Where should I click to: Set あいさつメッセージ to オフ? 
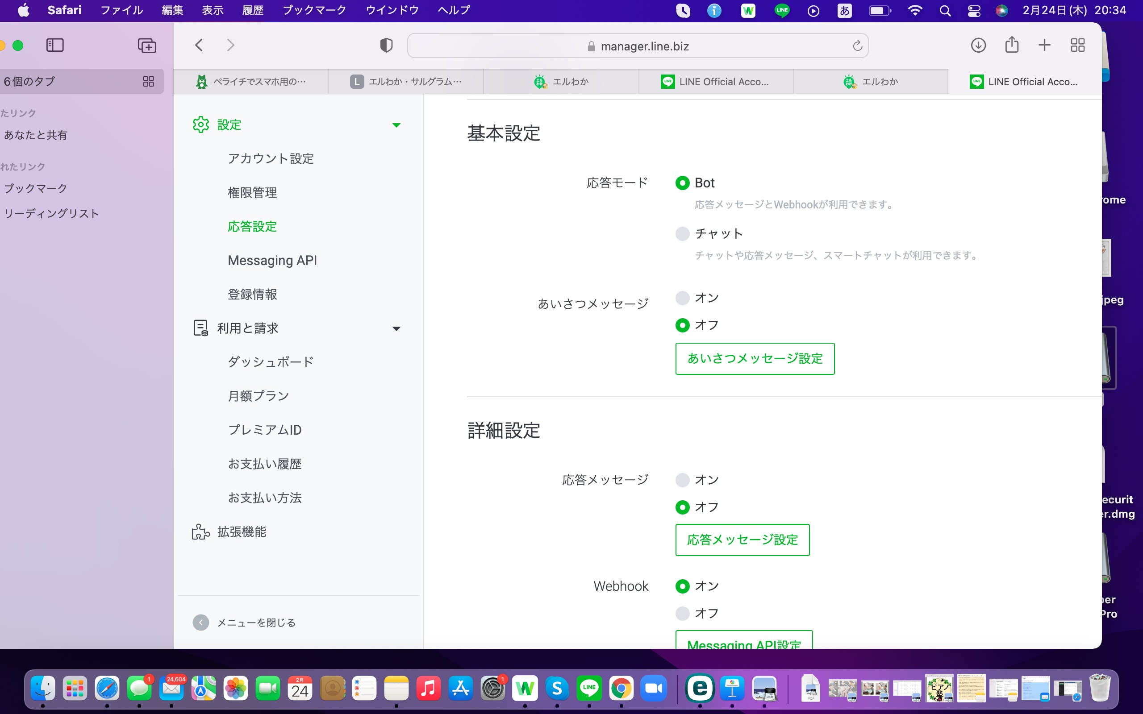point(683,325)
